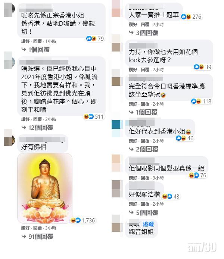View reactions with count 76 on the eyeshadow comment
Screen dimensions: 224x259
197,175
